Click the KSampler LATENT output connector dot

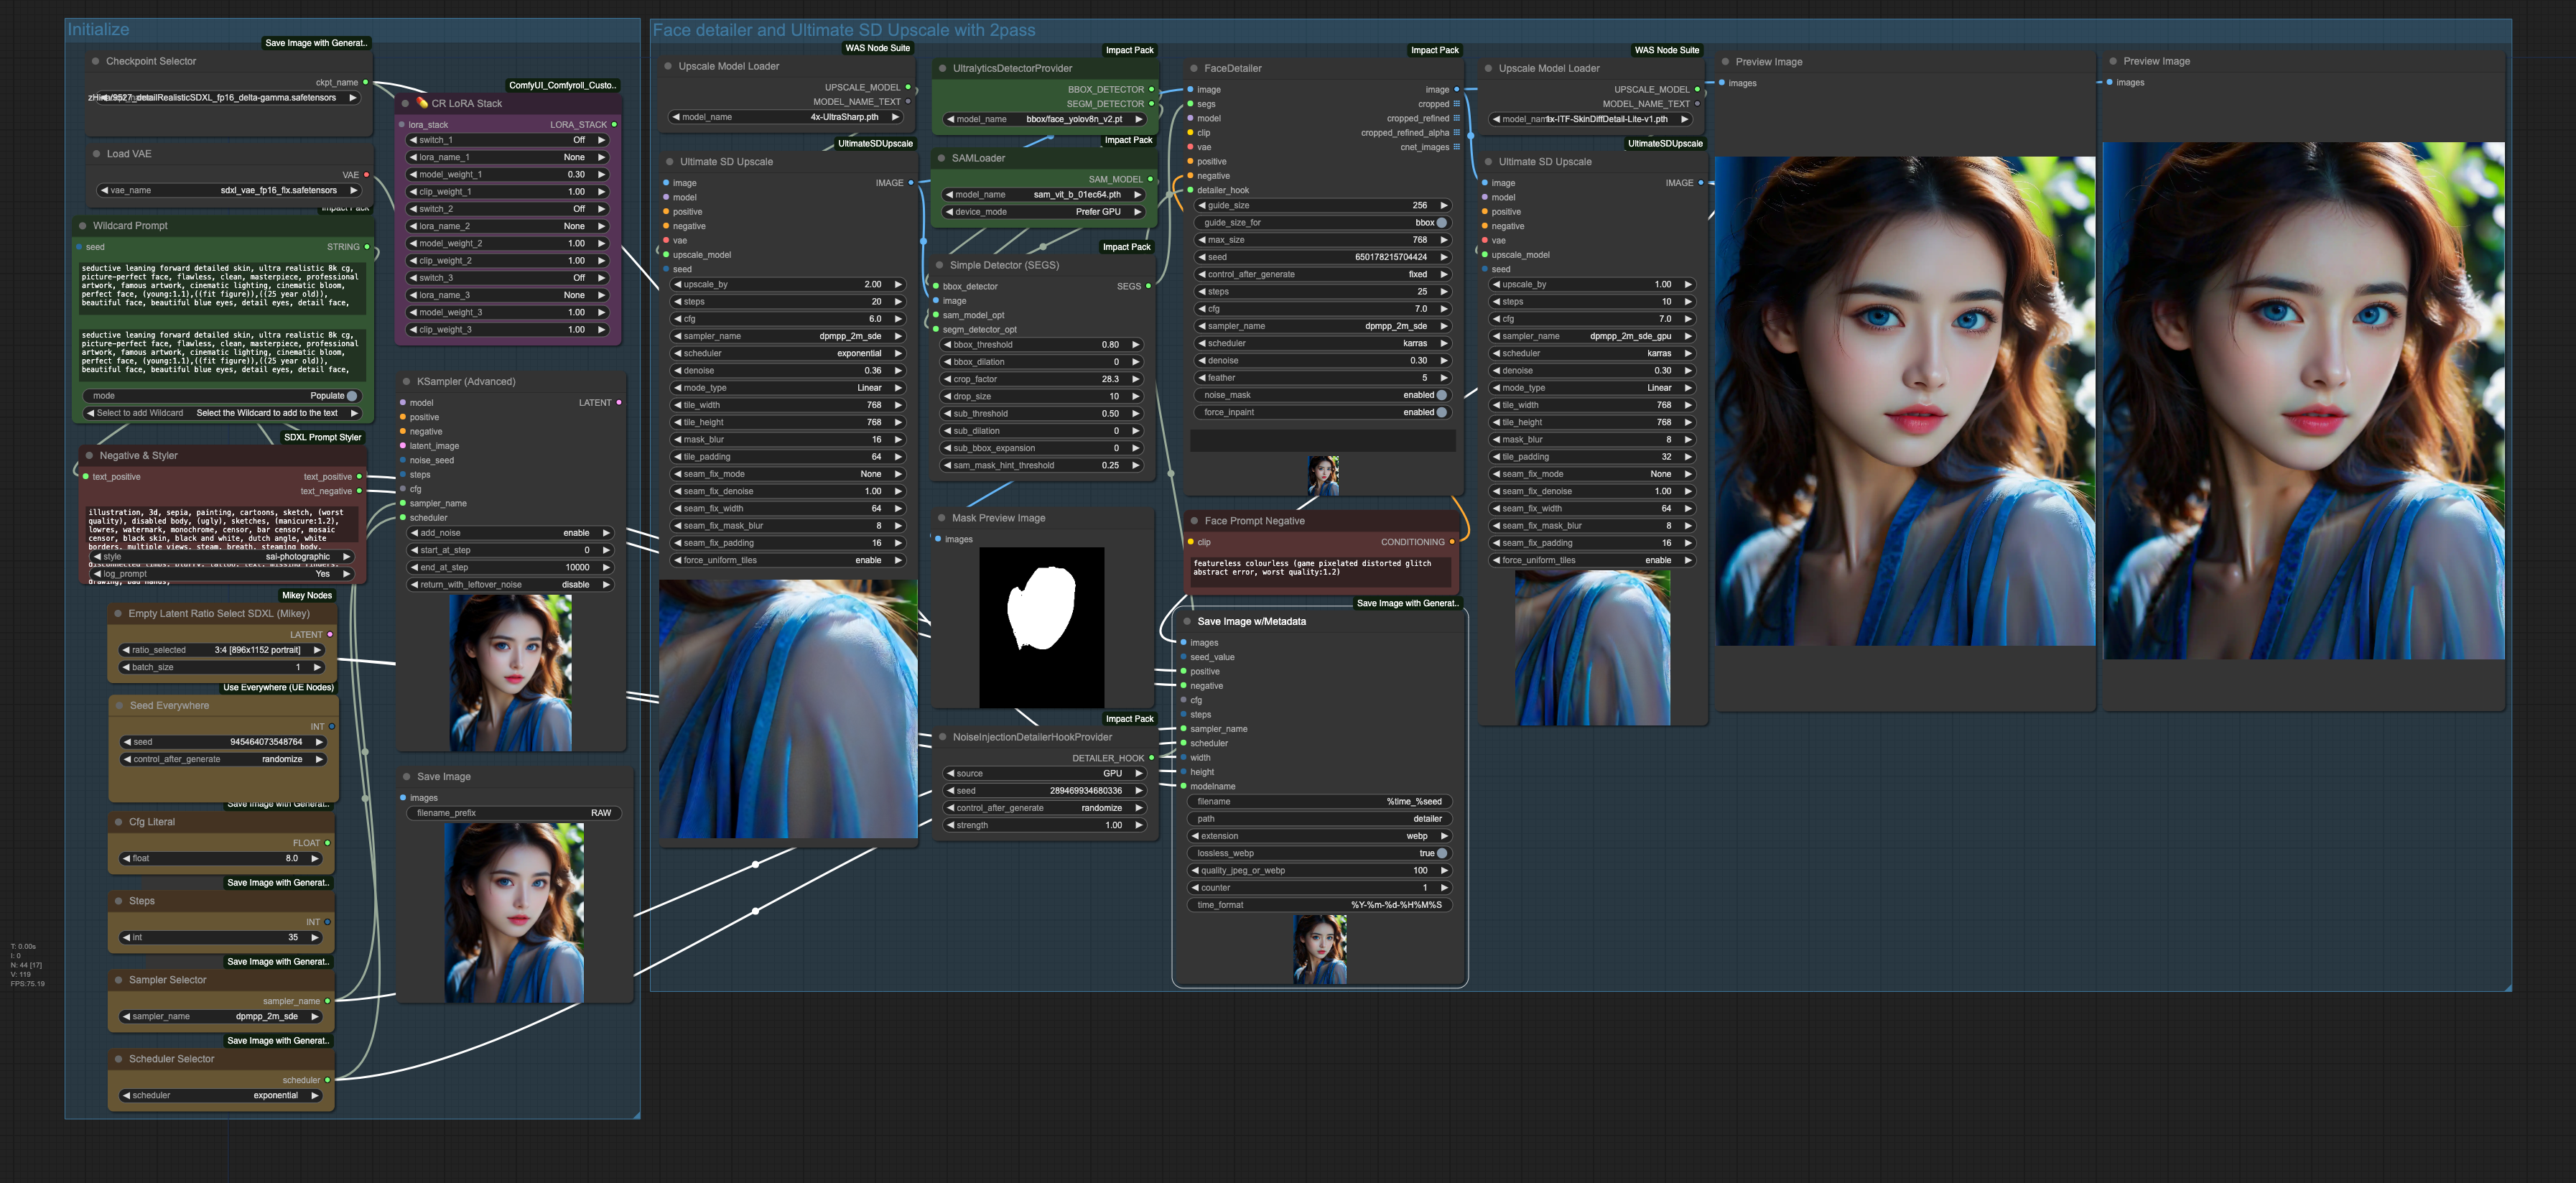(x=619, y=403)
